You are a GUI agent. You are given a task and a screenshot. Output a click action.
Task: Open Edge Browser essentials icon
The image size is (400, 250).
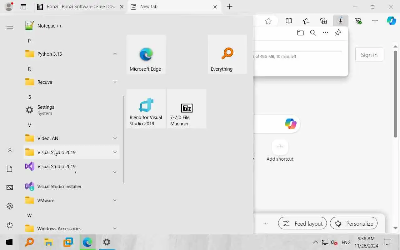pos(358,21)
